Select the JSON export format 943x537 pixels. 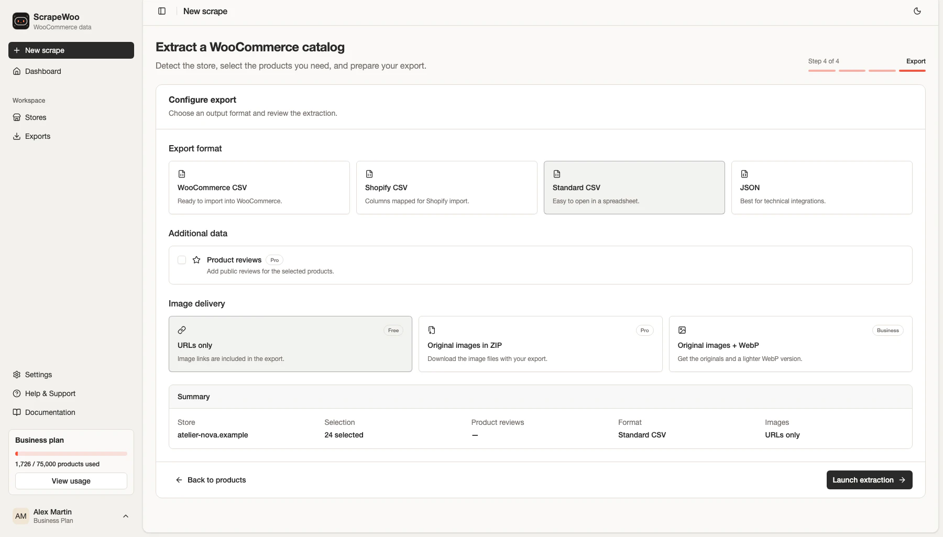[821, 188]
